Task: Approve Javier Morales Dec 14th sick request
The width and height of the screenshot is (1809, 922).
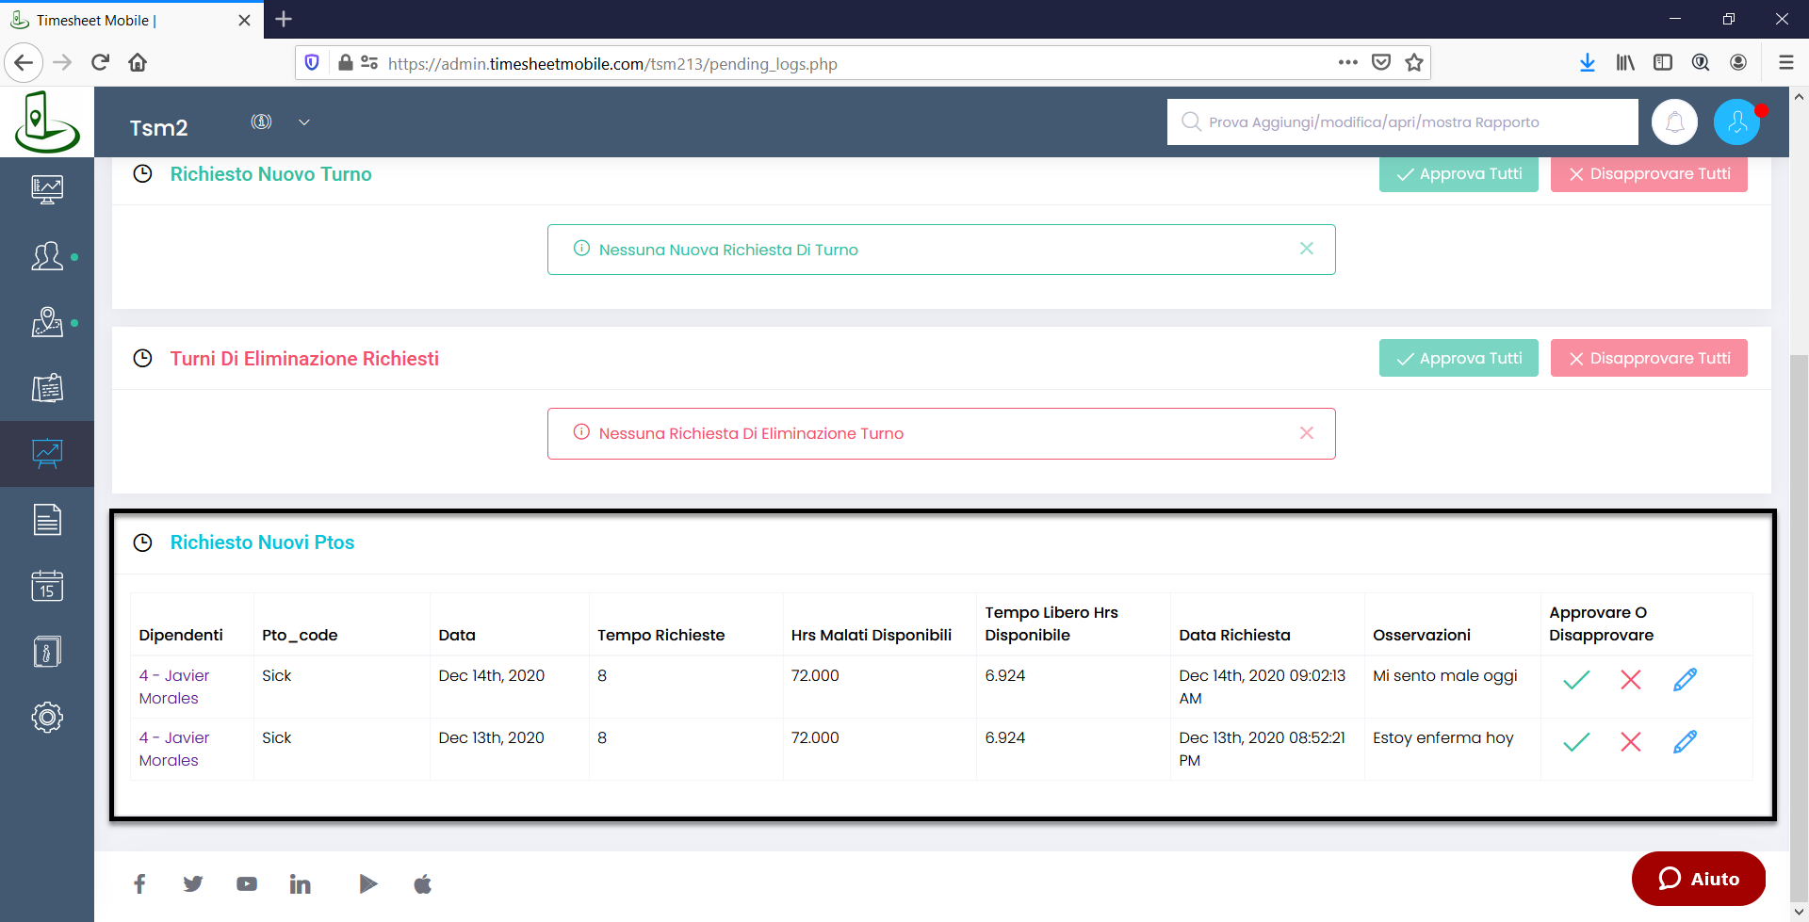Action: (1576, 680)
